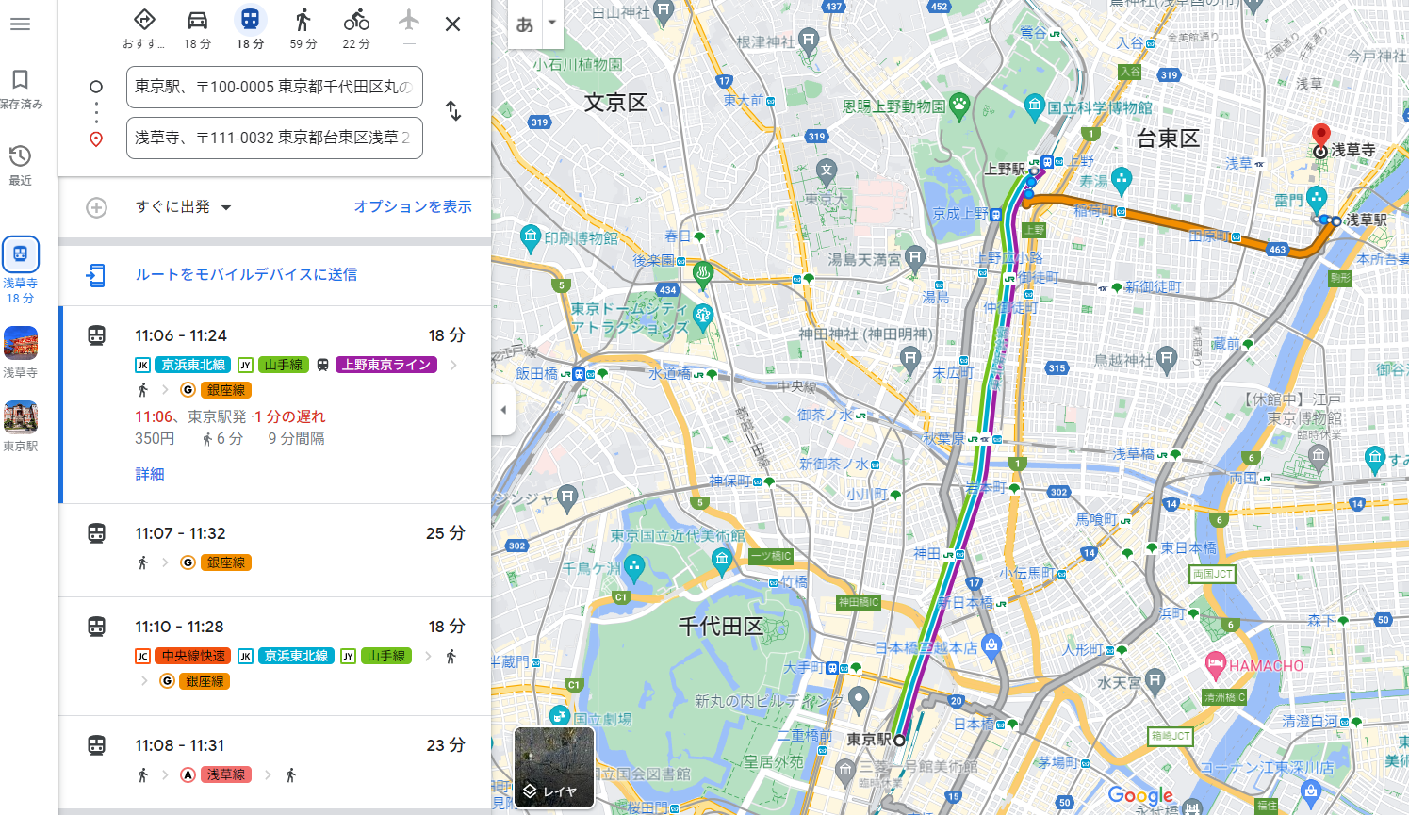Screen dimensions: 1409x815
Task: Click the 京浜東北線 badge in first route
Action: pyautogui.click(x=193, y=365)
